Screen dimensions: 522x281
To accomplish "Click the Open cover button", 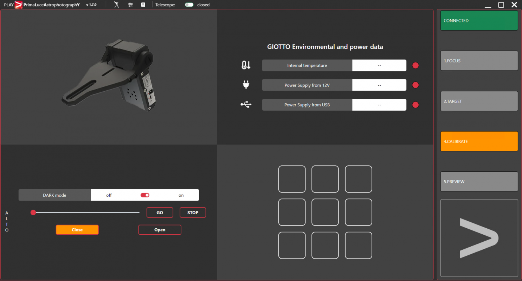I will [160, 230].
